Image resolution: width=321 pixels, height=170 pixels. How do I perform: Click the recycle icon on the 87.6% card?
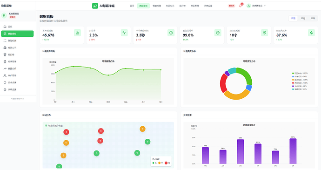click(311, 33)
